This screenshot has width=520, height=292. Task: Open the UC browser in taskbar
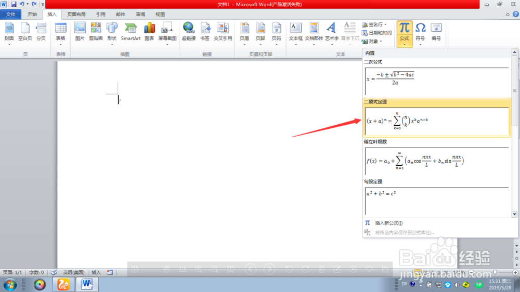63,285
